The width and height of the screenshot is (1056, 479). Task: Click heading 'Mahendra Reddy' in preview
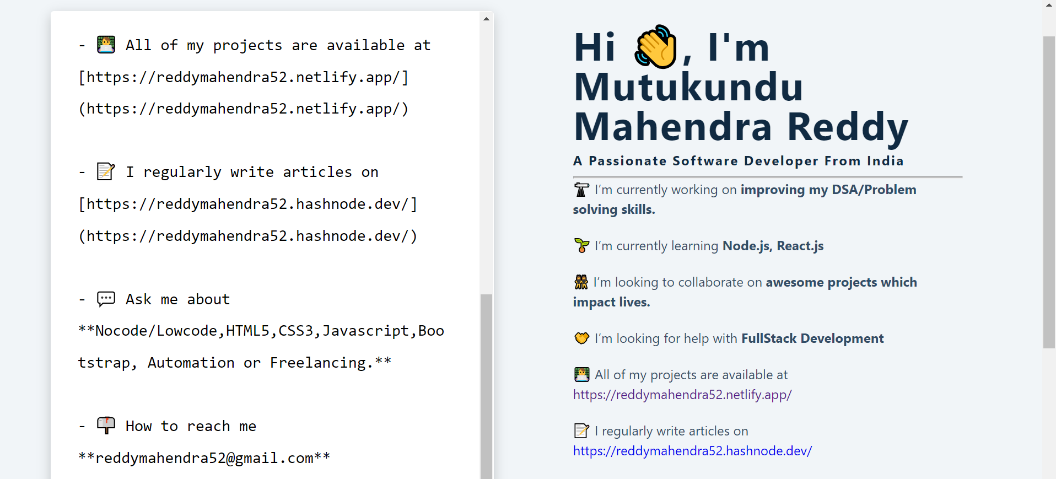(x=741, y=128)
